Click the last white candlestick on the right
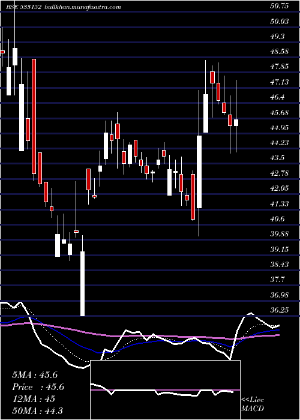 click(x=236, y=122)
